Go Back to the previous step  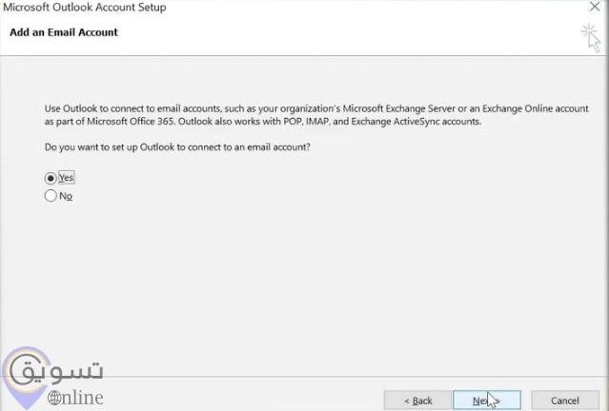(x=417, y=401)
